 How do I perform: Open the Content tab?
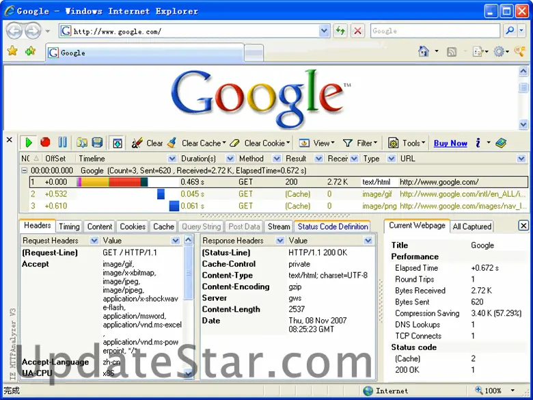coord(100,226)
